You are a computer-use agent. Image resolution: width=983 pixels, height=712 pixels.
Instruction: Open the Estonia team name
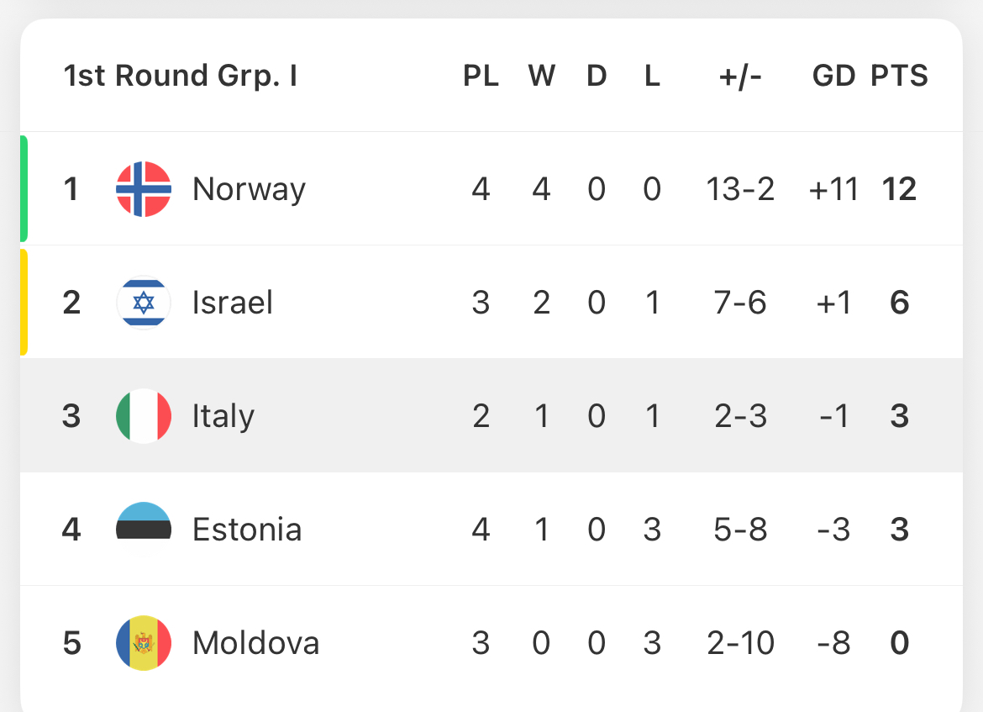click(x=247, y=530)
